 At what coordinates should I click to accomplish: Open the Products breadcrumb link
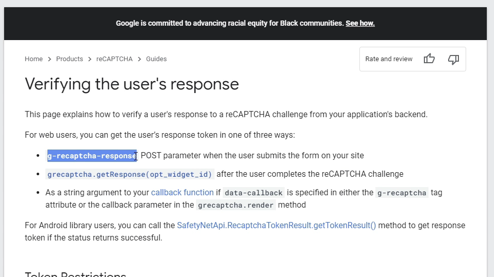(70, 59)
